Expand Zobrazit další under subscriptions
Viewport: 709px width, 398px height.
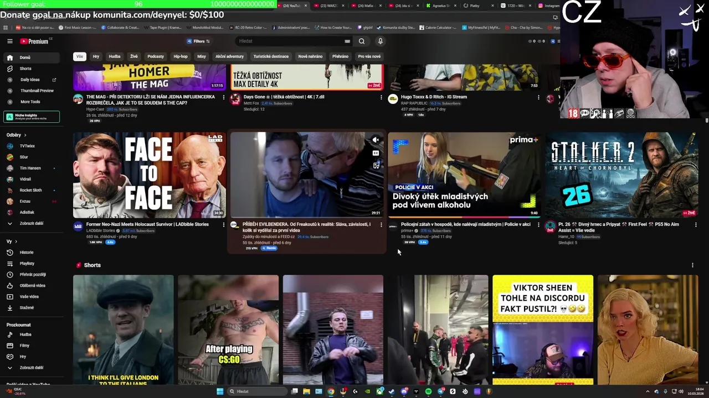32,223
